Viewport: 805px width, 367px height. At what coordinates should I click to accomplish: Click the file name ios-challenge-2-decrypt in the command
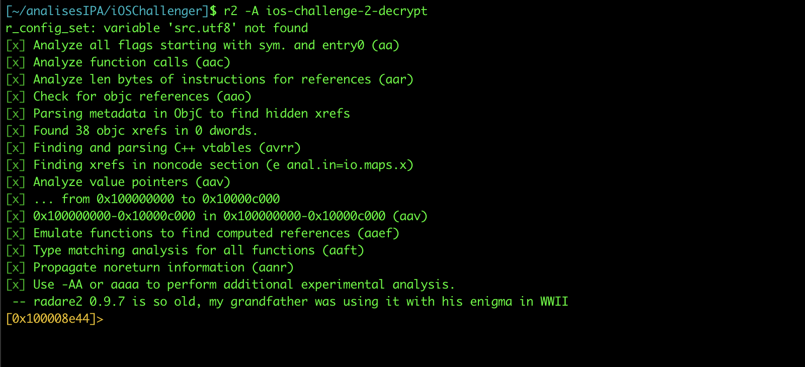click(x=347, y=11)
